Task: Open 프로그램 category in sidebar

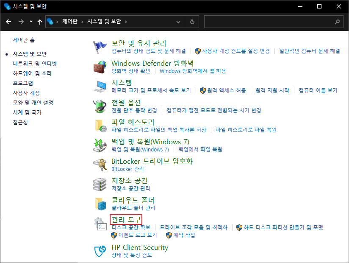Action: point(23,83)
